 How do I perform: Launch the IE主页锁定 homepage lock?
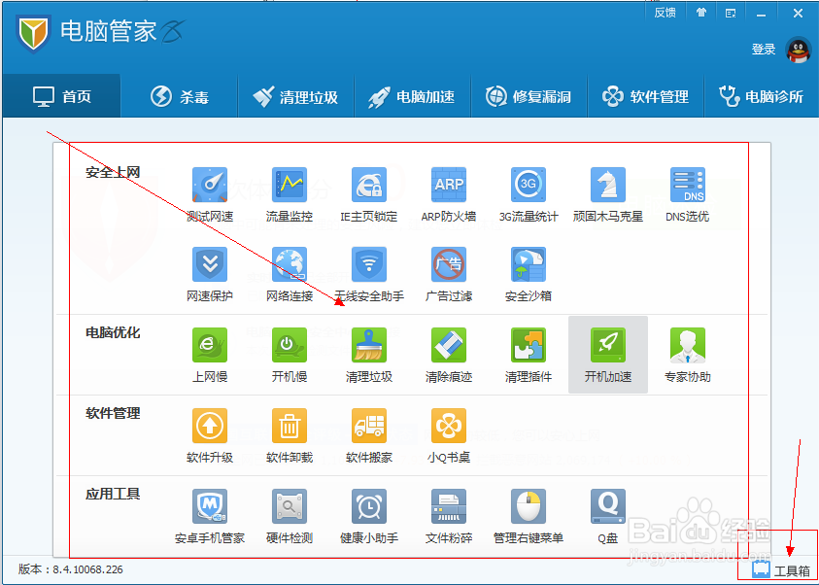pyautogui.click(x=369, y=194)
